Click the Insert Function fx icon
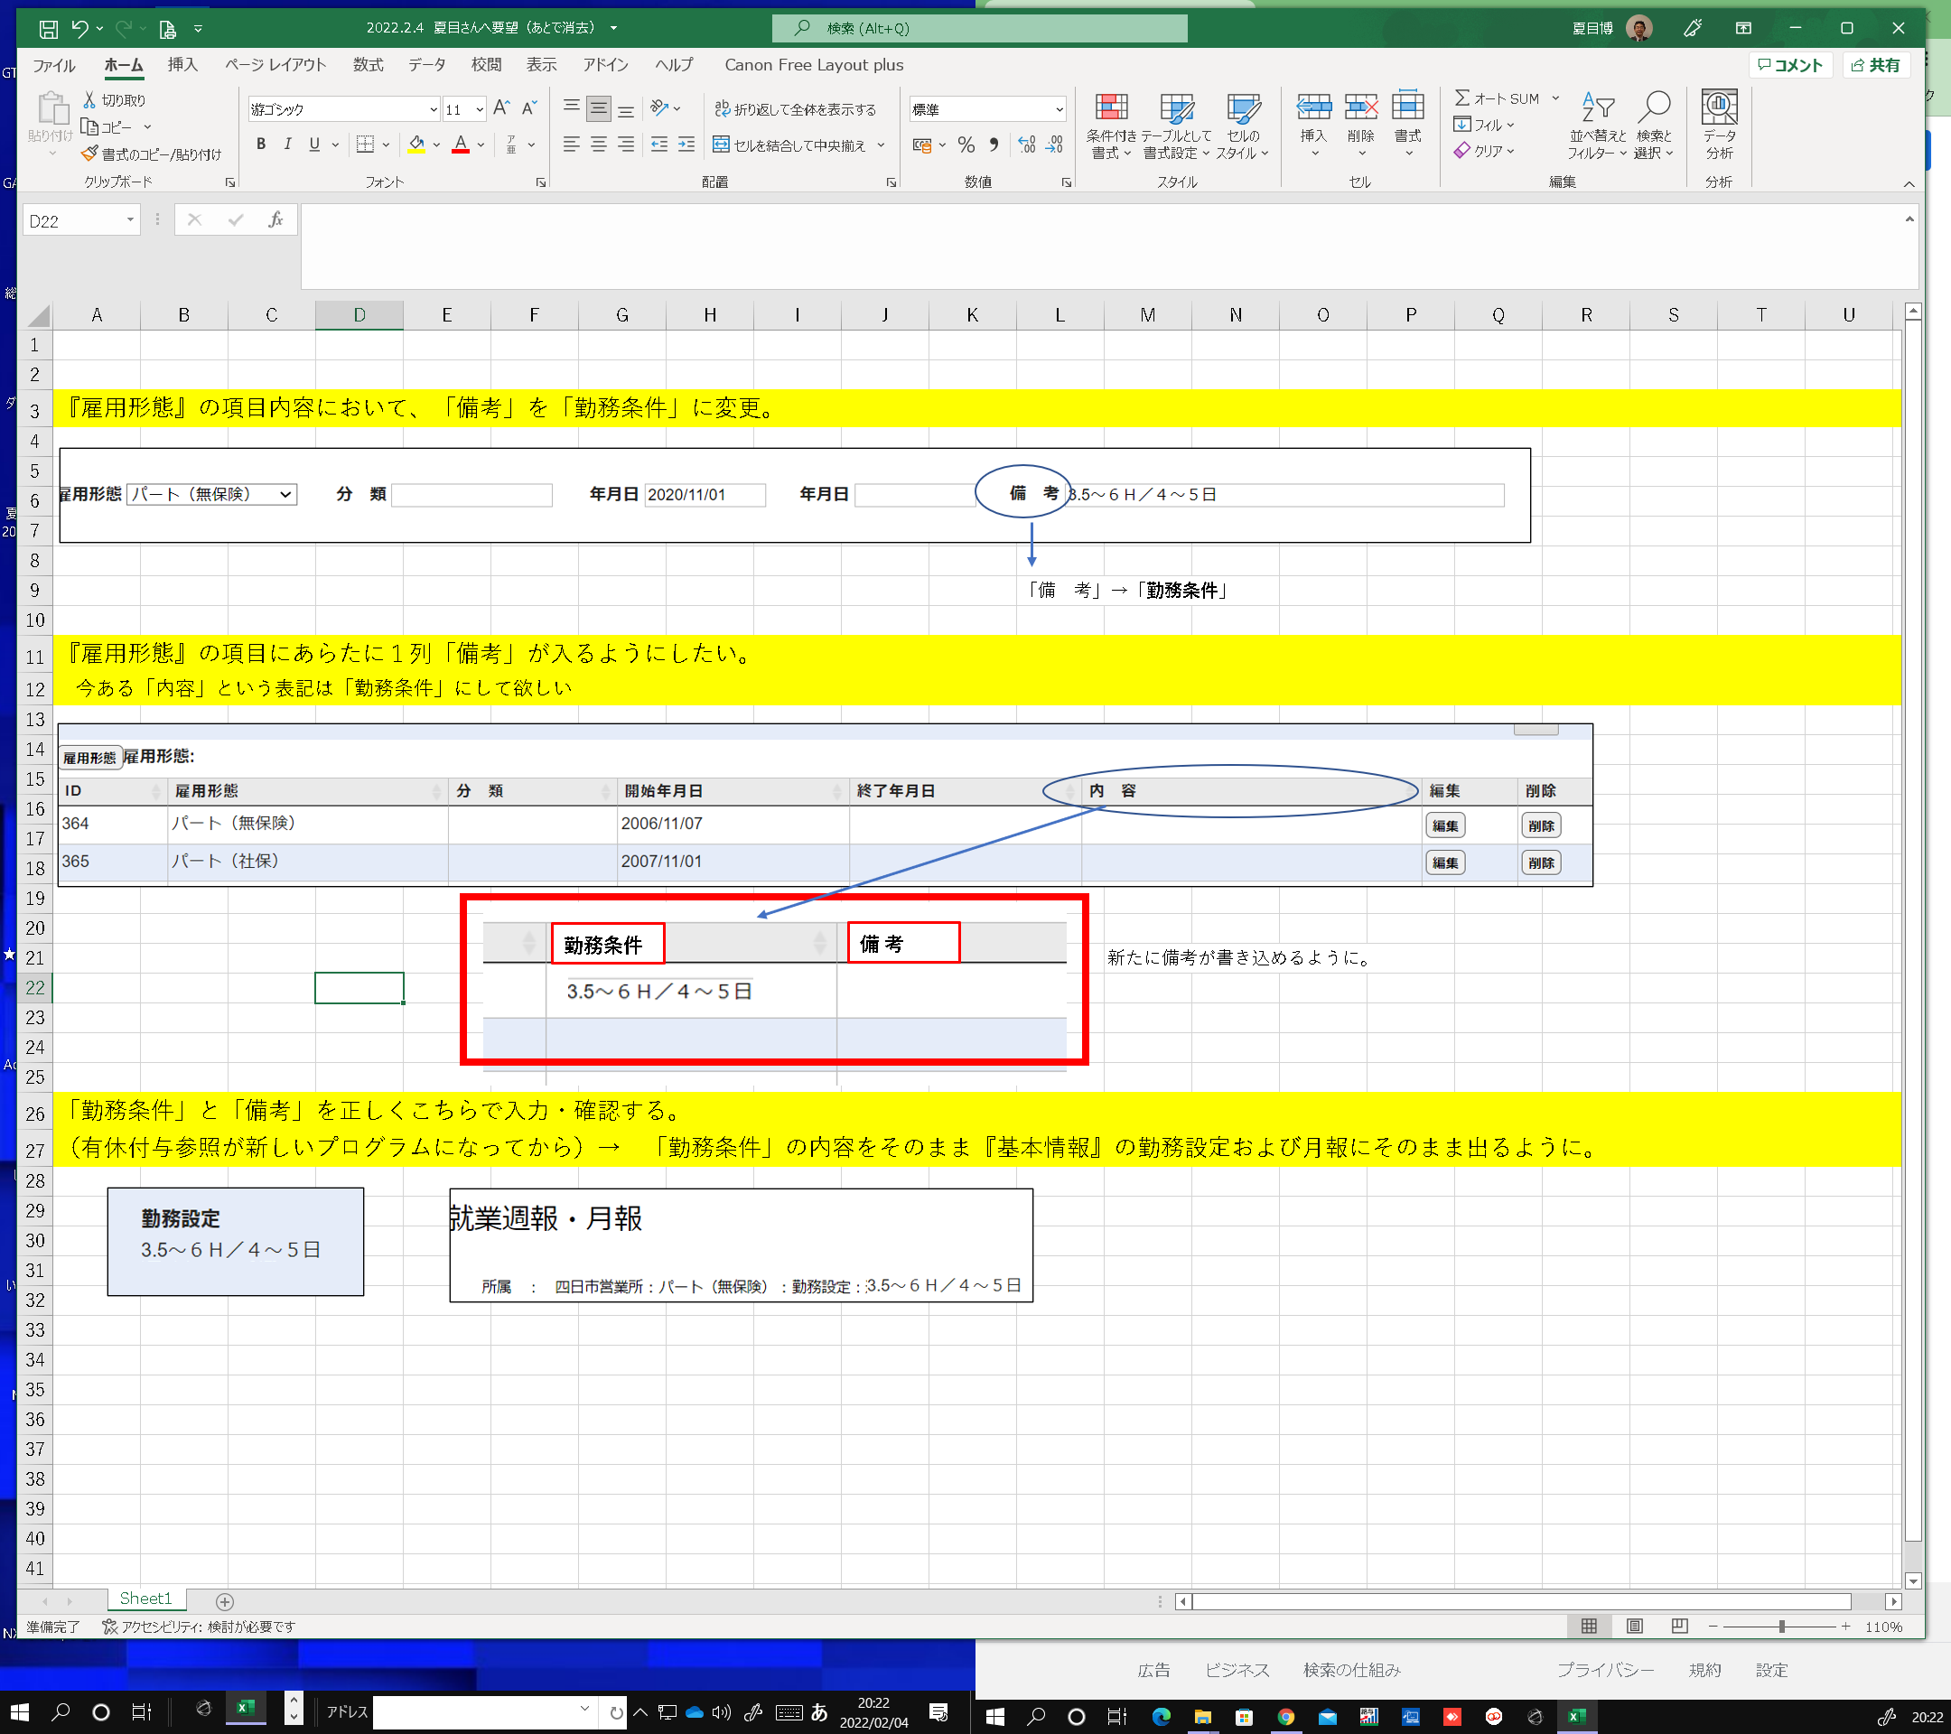 [275, 220]
